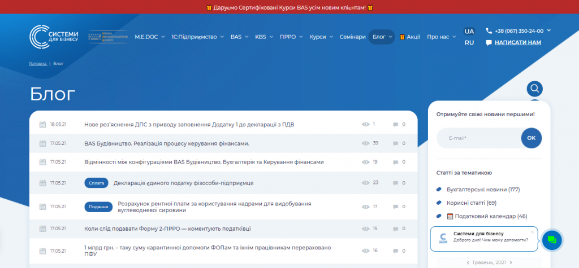Screen dimensions: 579x268
Task: Click calendar icon of Розрахунок рентної плати row
Action: point(42,207)
